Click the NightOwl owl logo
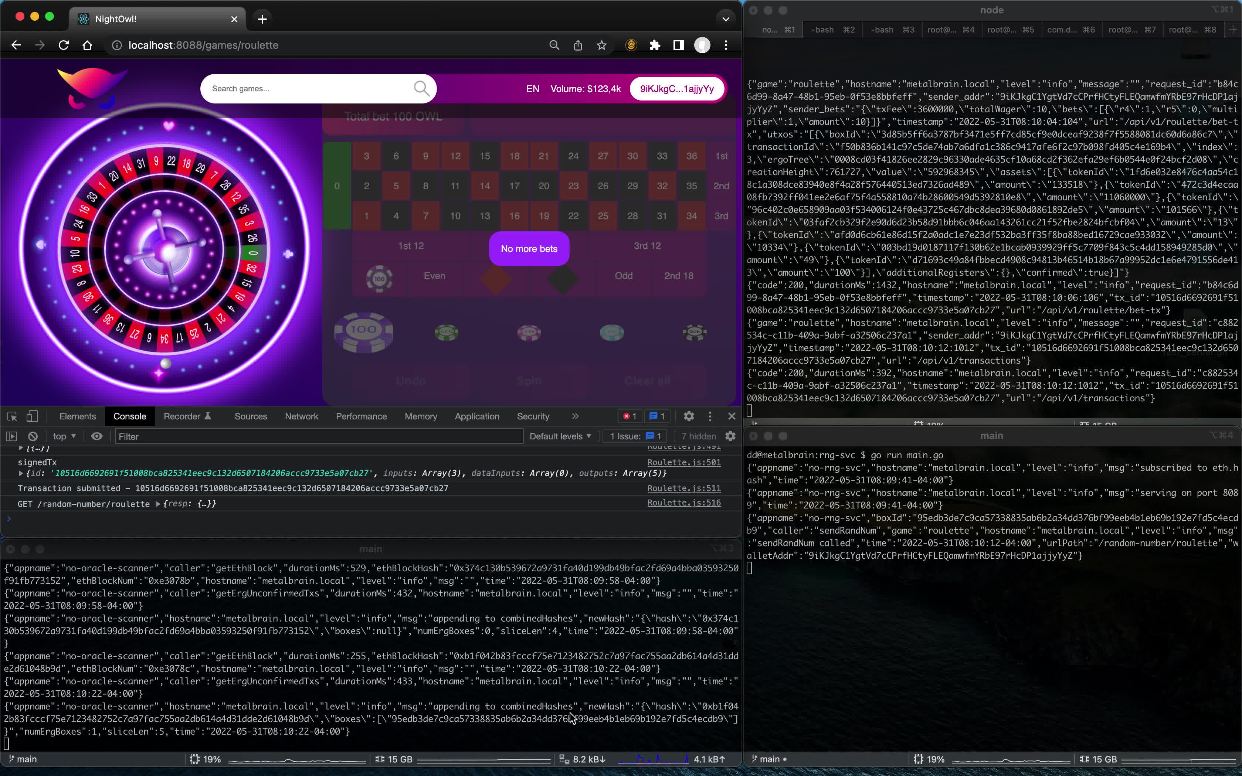Image resolution: width=1242 pixels, height=776 pixels. click(92, 88)
